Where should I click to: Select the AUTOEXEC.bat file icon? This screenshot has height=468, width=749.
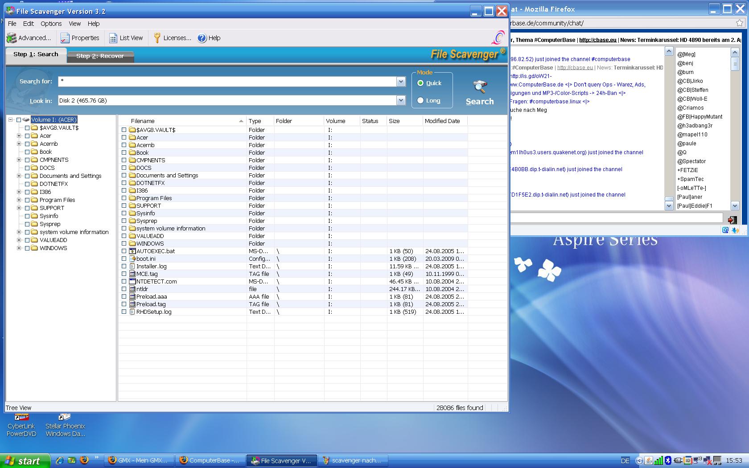(x=132, y=251)
